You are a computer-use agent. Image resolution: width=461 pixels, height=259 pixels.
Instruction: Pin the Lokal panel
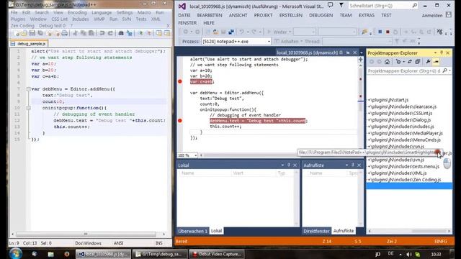289,165
